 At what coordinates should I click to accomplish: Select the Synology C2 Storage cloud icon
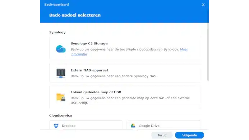coord(61,49)
